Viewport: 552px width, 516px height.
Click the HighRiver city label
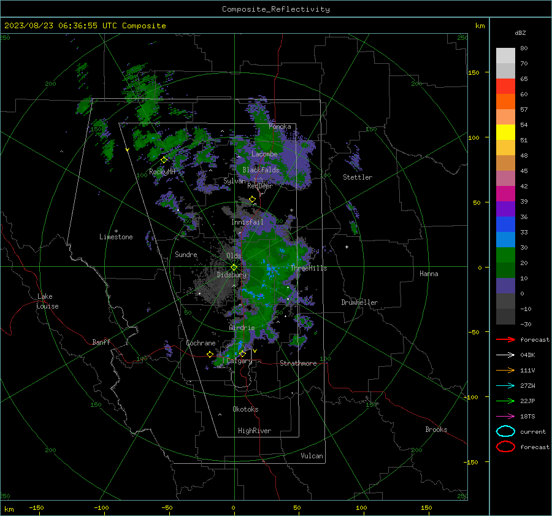[255, 431]
